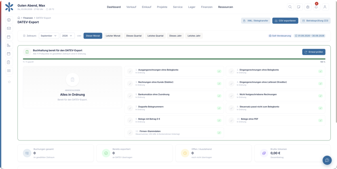Click the CSV exportieren button
This screenshot has width=337, height=169.
click(285, 21)
